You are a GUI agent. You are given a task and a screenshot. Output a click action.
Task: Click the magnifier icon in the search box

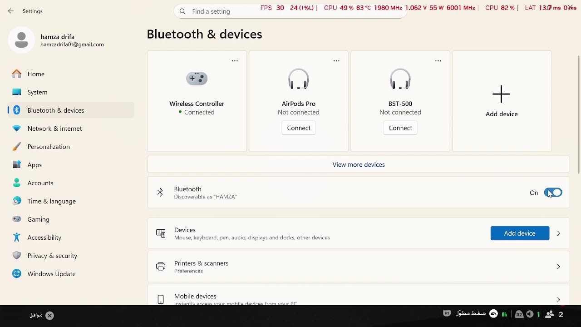pyautogui.click(x=182, y=11)
